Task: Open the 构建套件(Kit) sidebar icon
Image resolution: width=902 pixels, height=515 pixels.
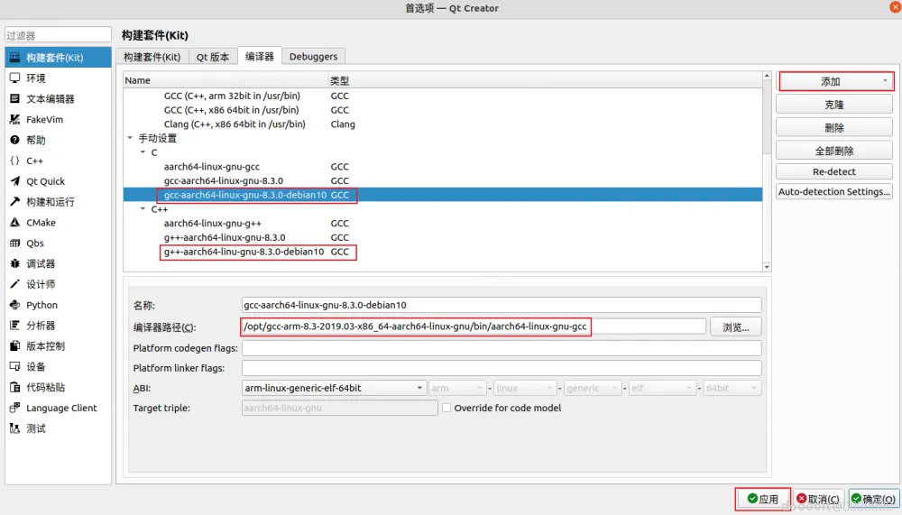Action: click(x=15, y=58)
